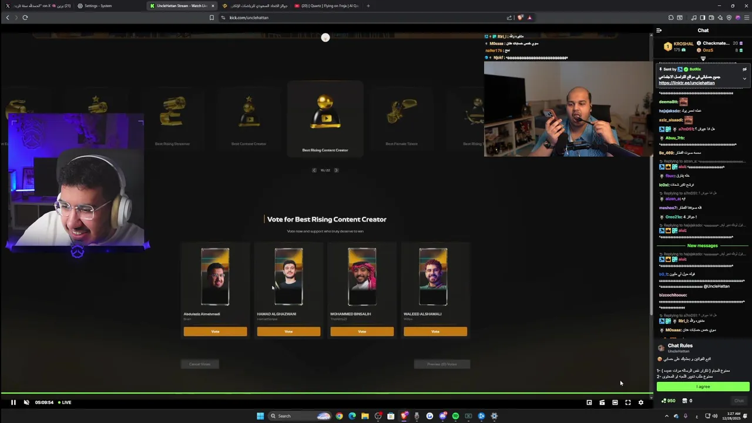Expand the gift leaderboard arrow
This screenshot has width=752, height=423.
tap(703, 58)
